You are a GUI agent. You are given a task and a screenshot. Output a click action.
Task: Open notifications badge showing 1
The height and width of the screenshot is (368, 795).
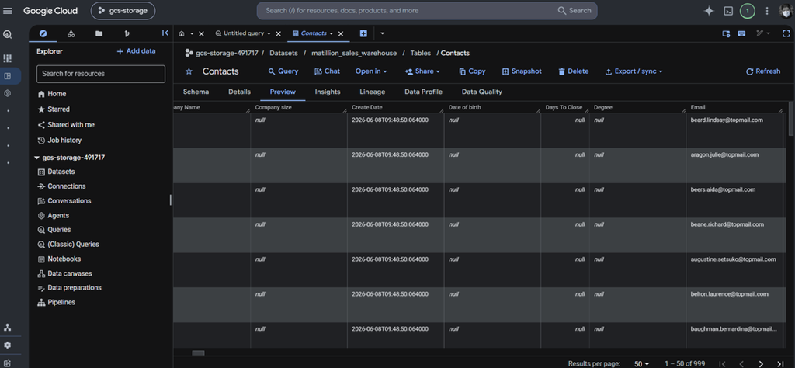coord(747,11)
